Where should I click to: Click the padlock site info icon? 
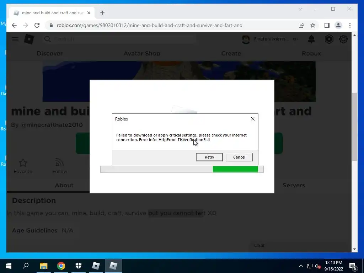(x=51, y=25)
